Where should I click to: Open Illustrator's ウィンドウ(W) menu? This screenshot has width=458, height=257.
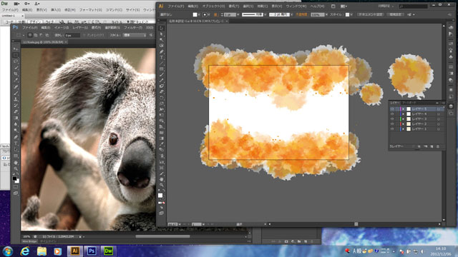(x=296, y=6)
